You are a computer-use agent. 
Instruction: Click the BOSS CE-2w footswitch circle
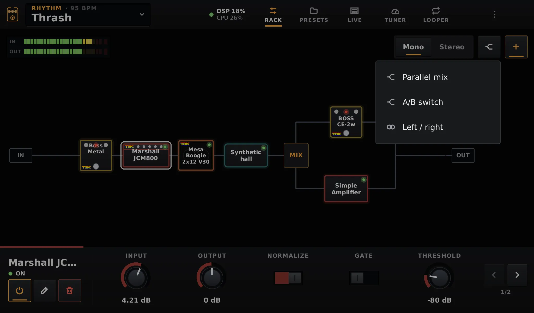click(346, 133)
